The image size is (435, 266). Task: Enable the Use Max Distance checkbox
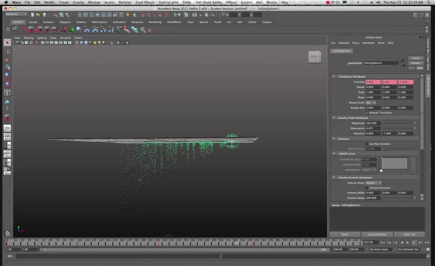click(367, 144)
